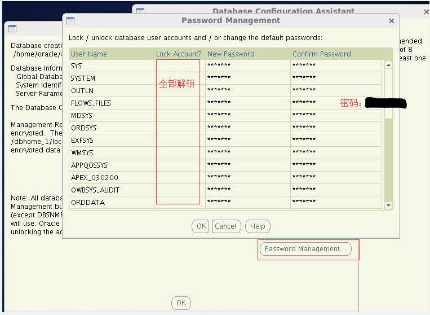Click the scroll down arrow of user table
Screen dimensions: 430x315
pos(388,205)
